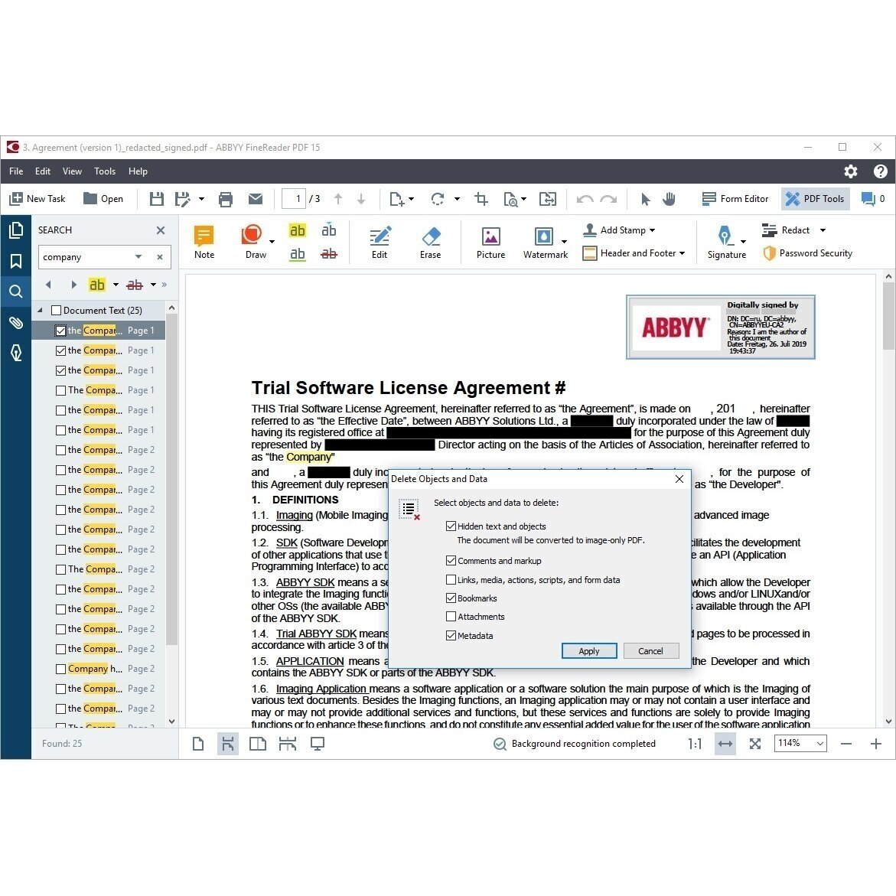Open the search highlight dropdown arrow

[116, 285]
